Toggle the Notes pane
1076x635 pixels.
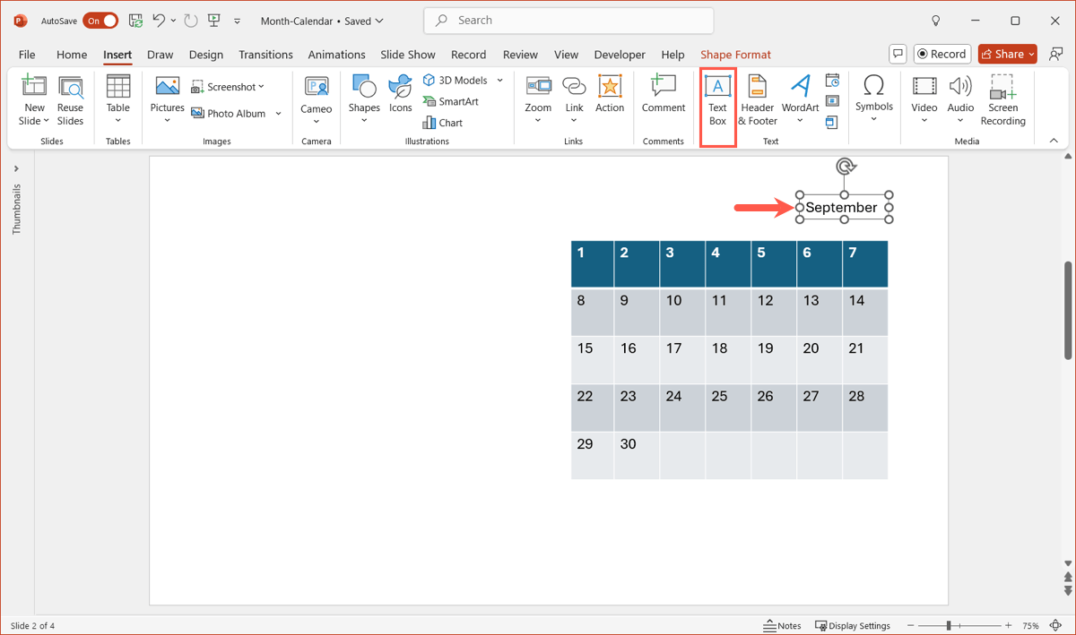782,626
